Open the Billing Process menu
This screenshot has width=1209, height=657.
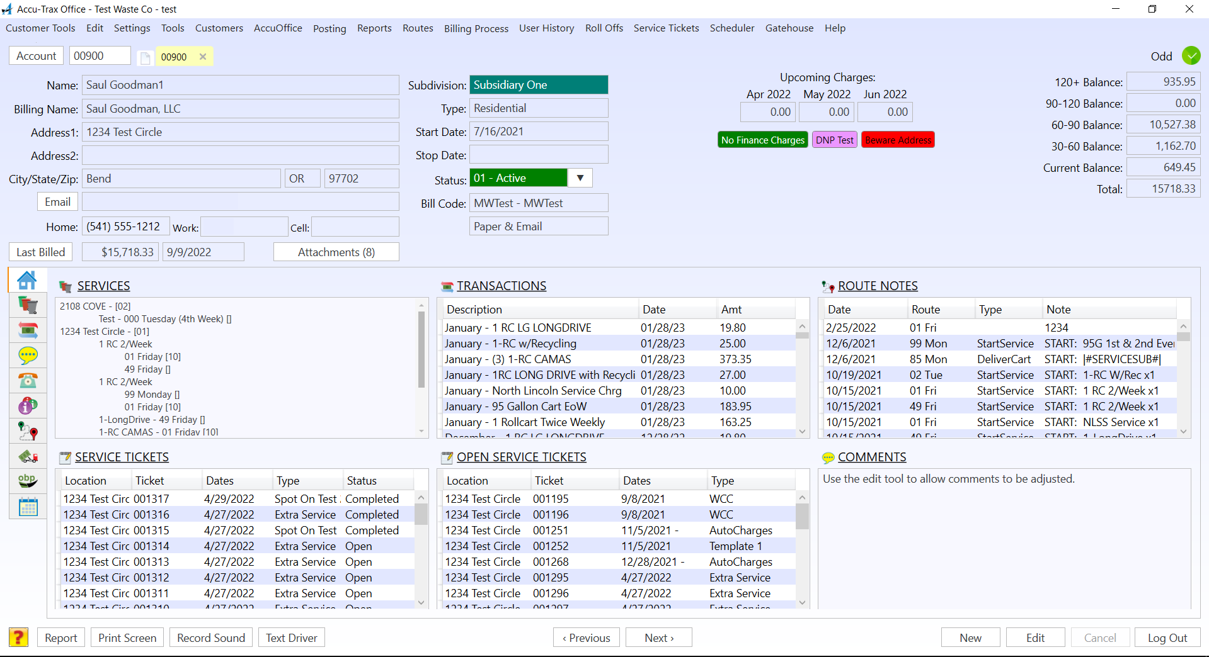tap(476, 28)
